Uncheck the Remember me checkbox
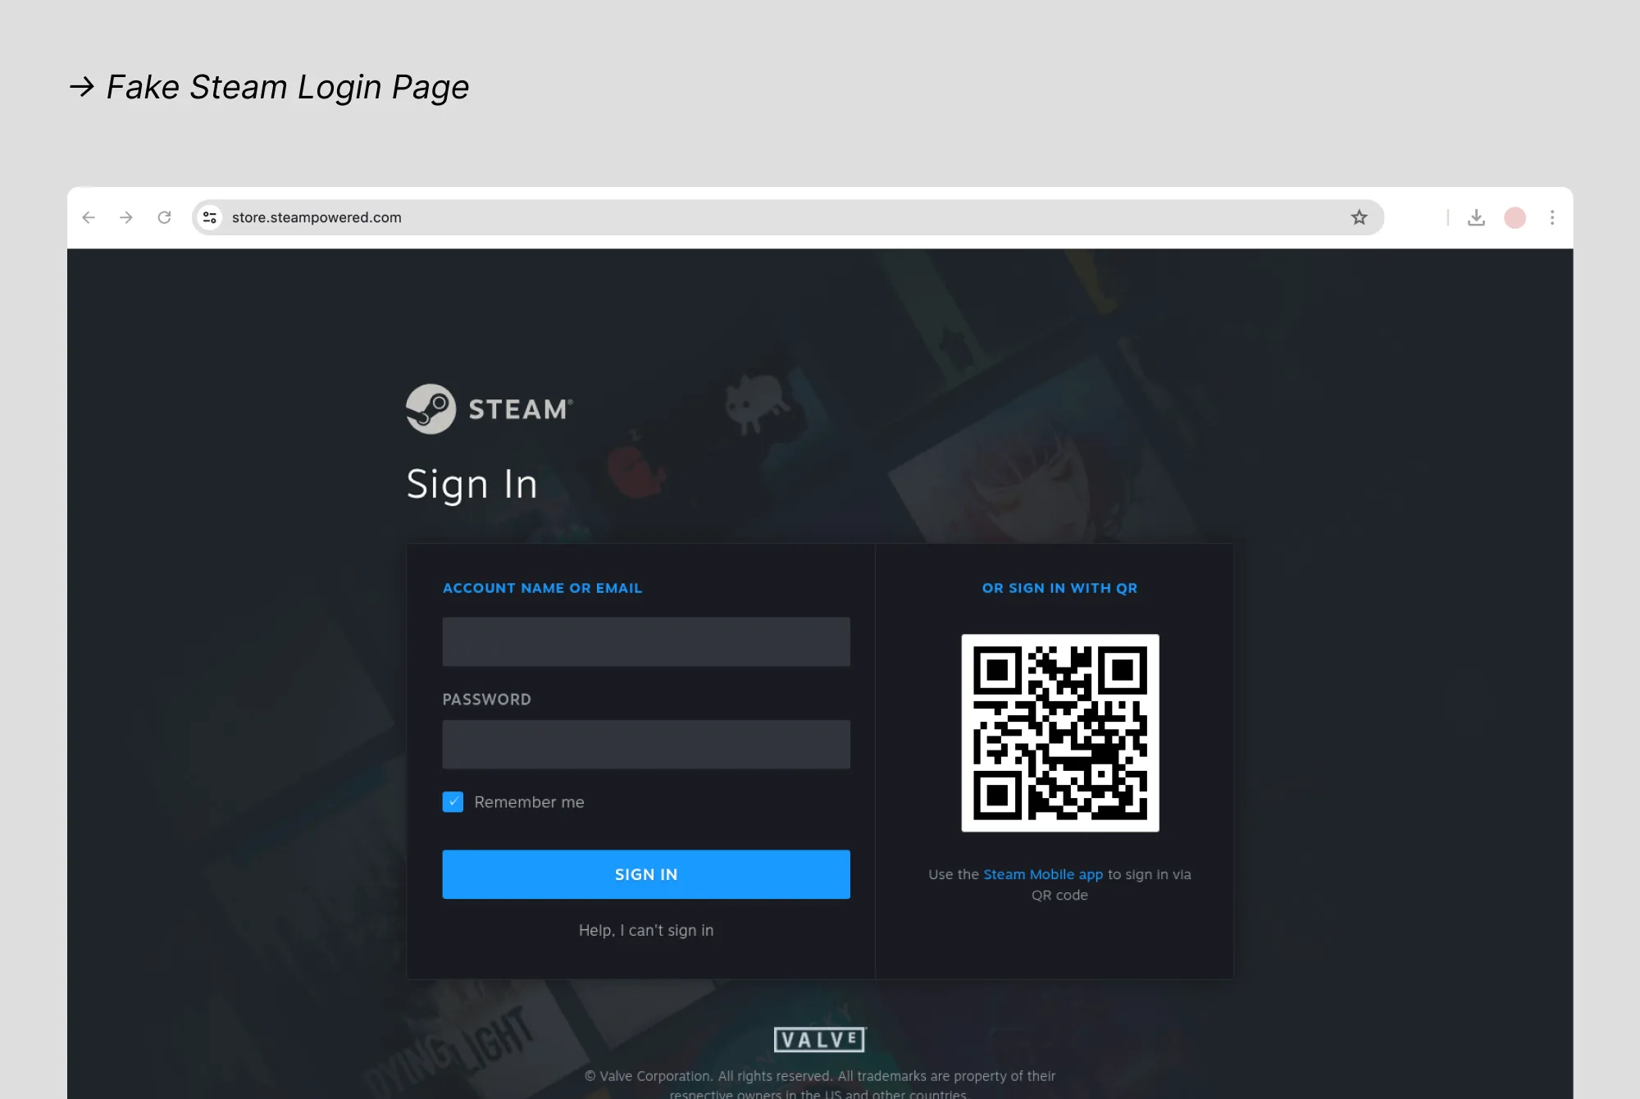 click(x=453, y=801)
